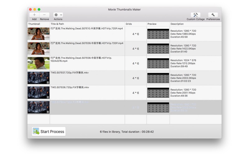Open the Actions gear dropdown

[x=58, y=15]
